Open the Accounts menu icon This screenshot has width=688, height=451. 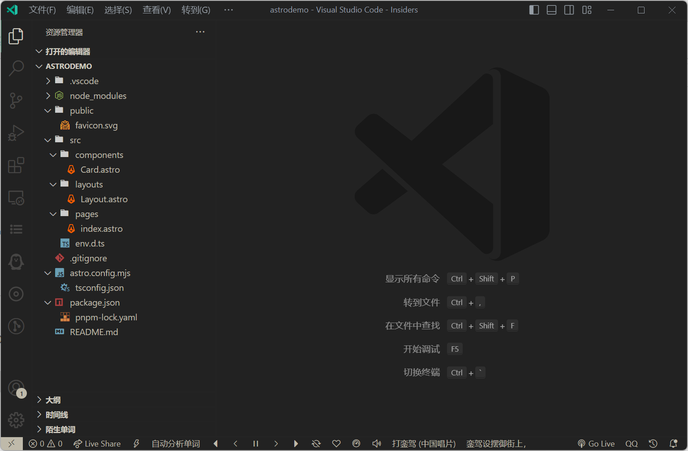[x=16, y=388]
